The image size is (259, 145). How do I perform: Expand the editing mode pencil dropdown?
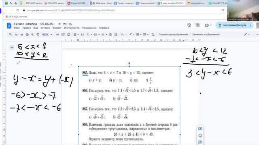pos(247,34)
